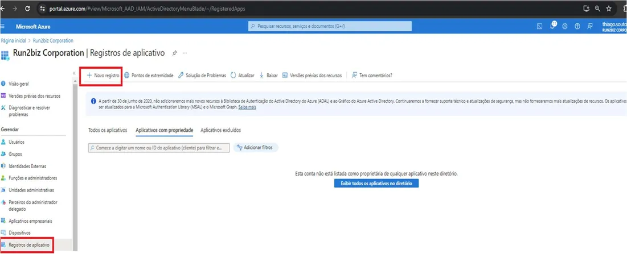The width and height of the screenshot is (627, 254).
Task: Click the Novo registro button
Action: 103,76
